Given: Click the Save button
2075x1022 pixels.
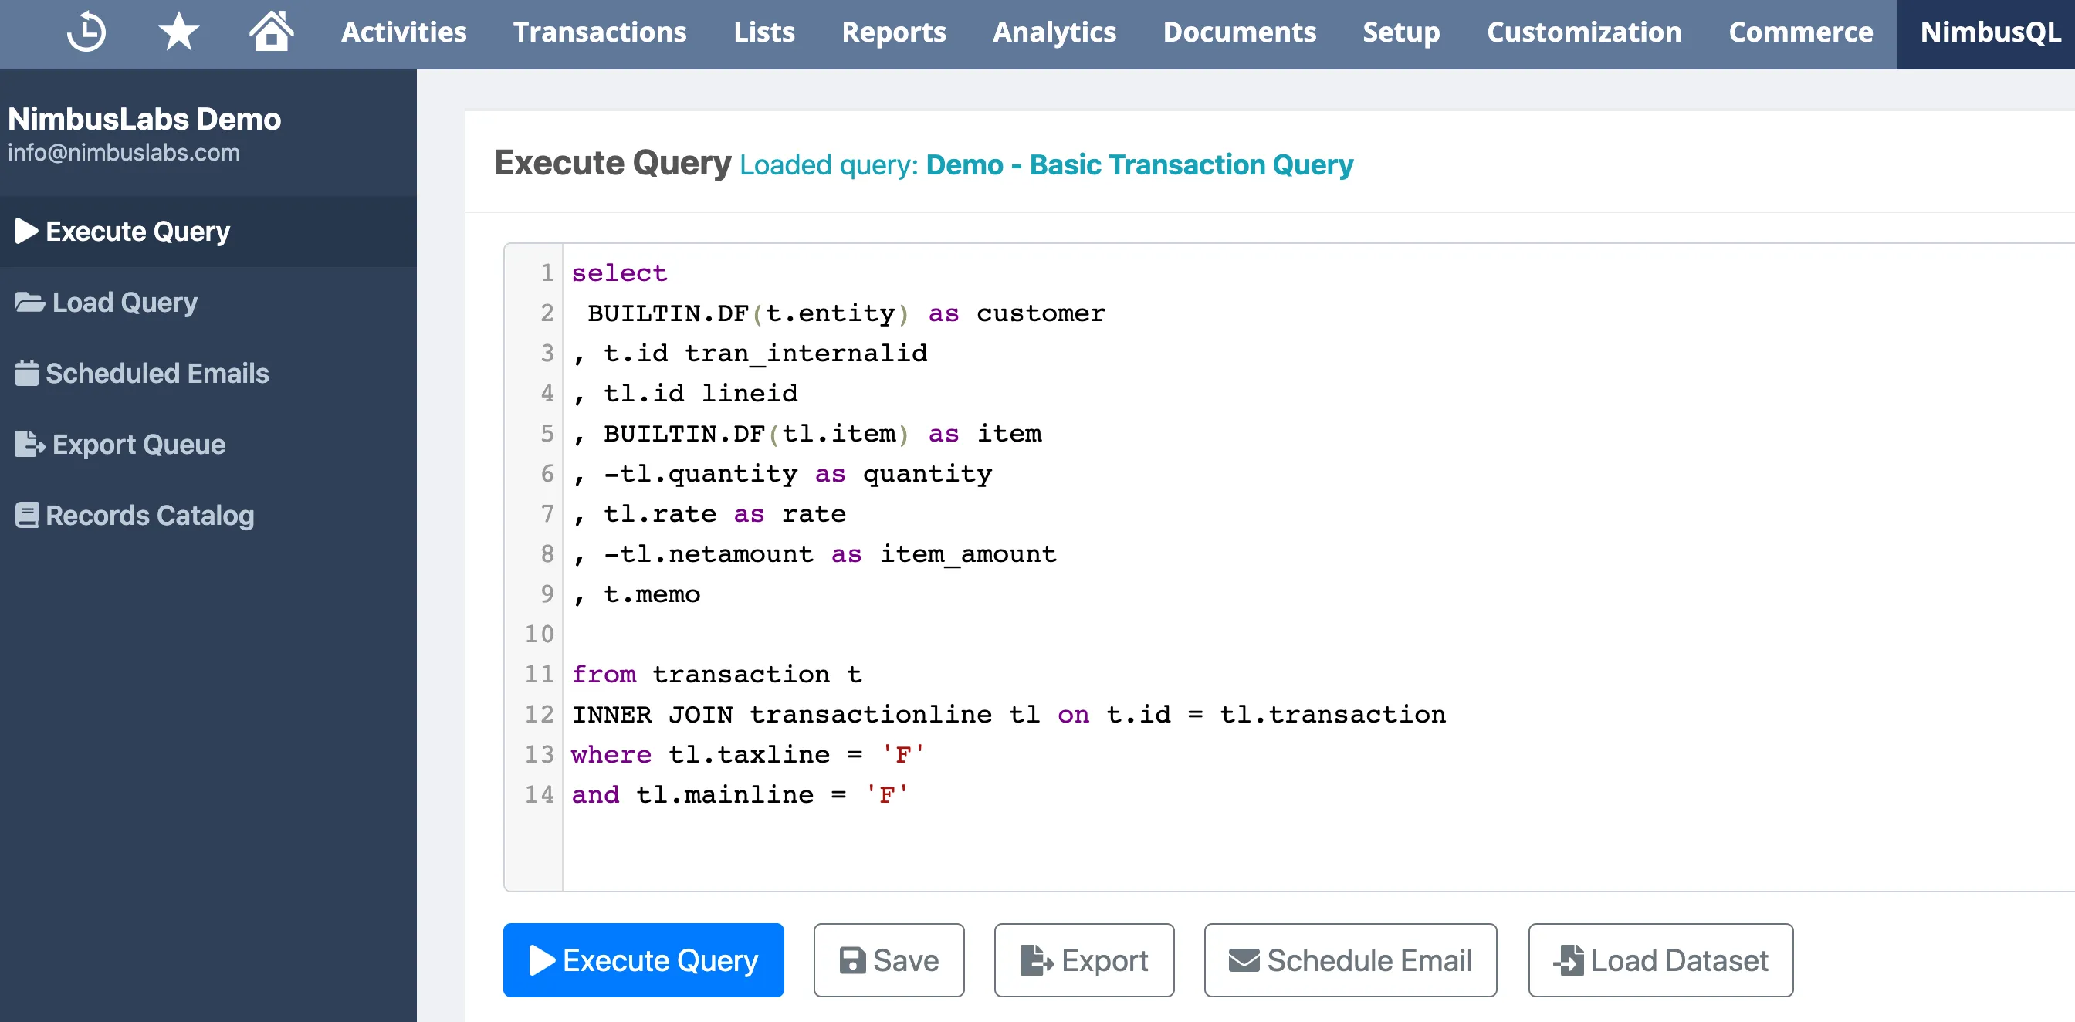Looking at the screenshot, I should [x=889, y=960].
